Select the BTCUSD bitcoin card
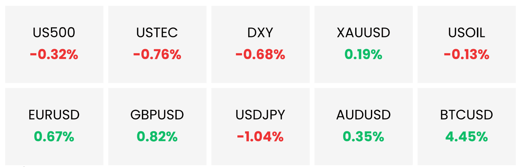This screenshot has width=522, height=167. point(467,127)
